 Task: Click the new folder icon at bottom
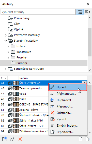5,139
